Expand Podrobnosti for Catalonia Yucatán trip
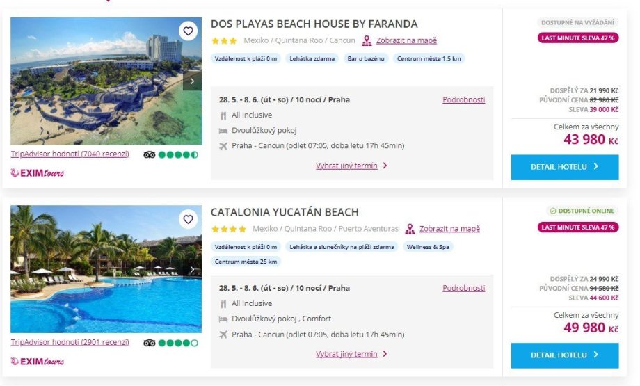 463,288
